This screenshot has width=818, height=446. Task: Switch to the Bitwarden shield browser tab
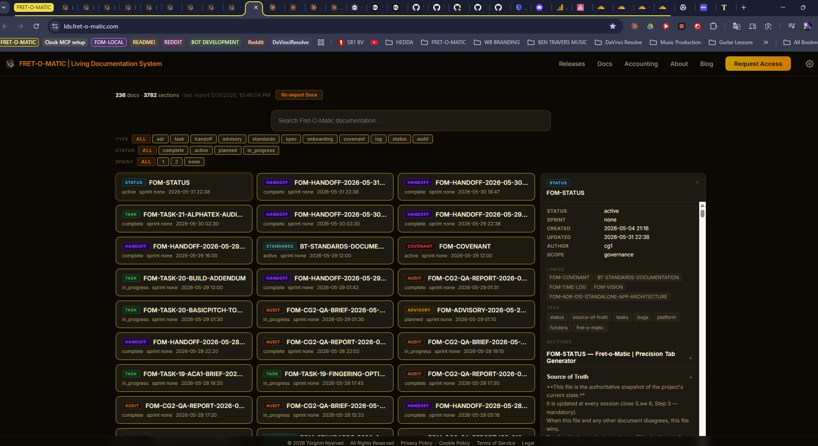[x=519, y=7]
